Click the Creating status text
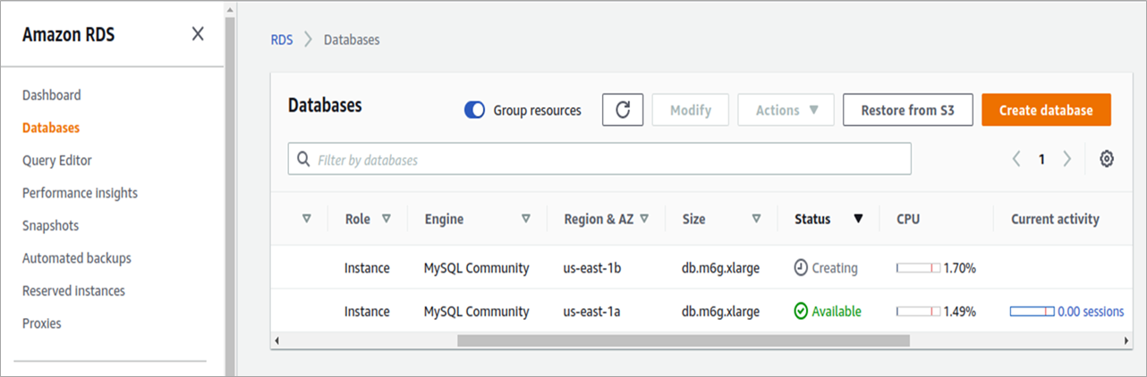The image size is (1147, 377). pos(835,268)
